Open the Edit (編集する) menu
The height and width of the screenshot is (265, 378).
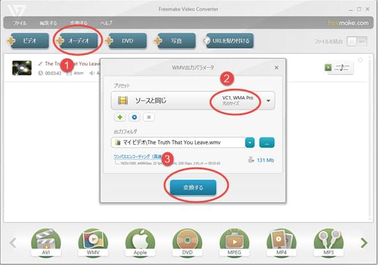point(49,23)
